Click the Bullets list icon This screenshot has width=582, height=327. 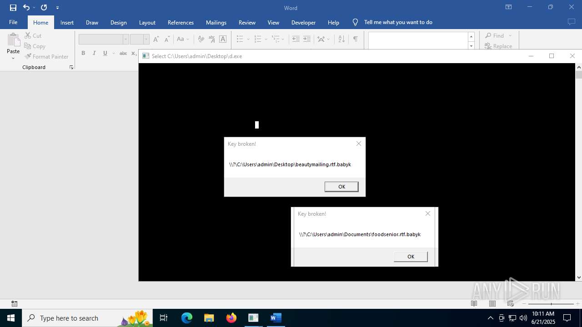(x=240, y=39)
